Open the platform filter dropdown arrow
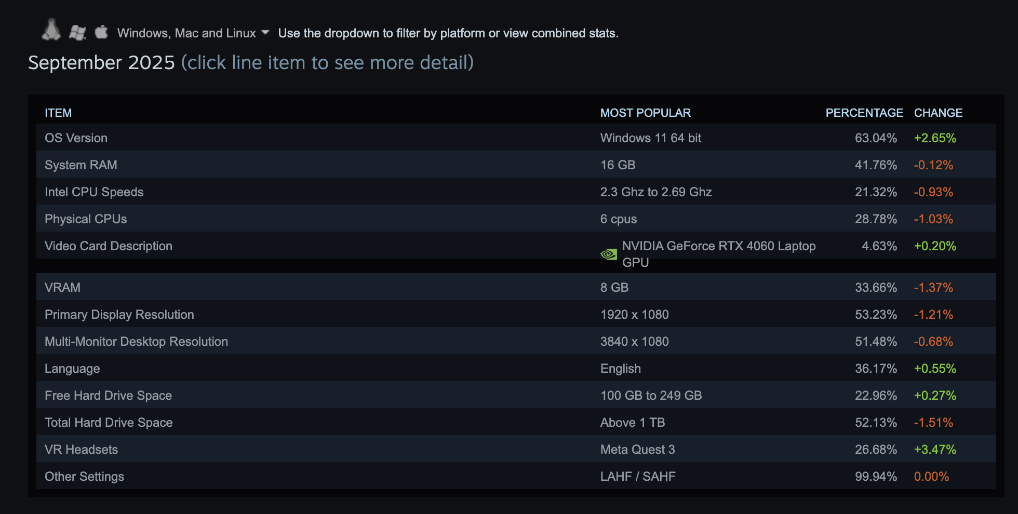The image size is (1018, 514). (265, 33)
